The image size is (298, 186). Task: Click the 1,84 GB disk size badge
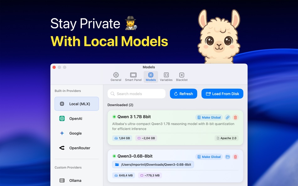pos(122,138)
